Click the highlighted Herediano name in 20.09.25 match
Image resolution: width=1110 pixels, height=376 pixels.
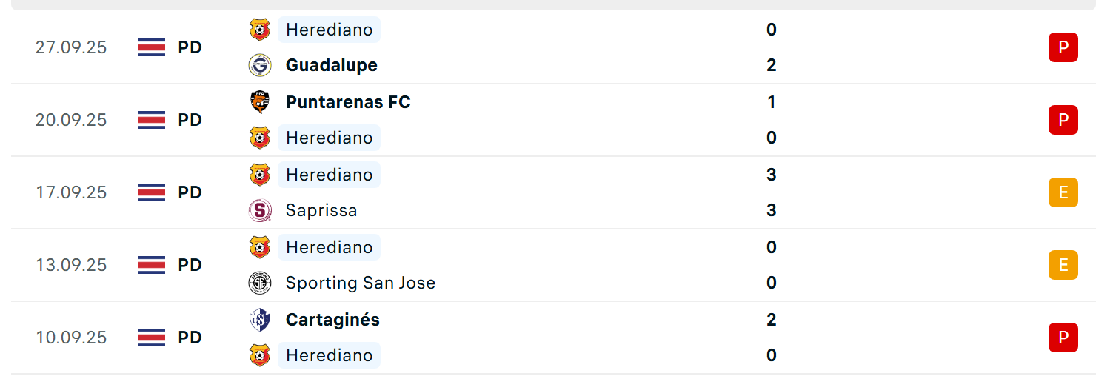coord(330,138)
